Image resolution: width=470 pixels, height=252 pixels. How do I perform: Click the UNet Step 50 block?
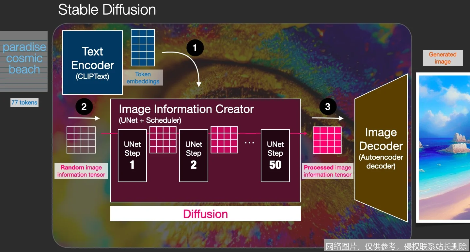click(275, 156)
